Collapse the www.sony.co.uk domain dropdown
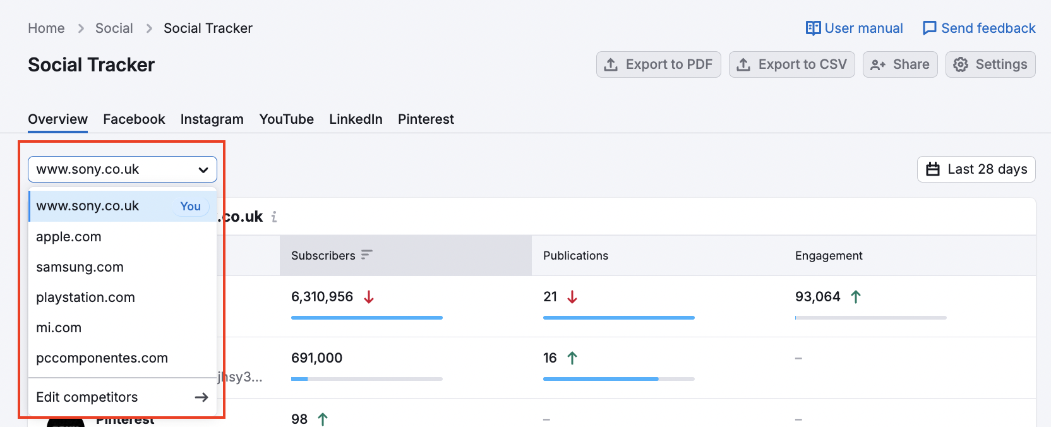 pos(123,169)
